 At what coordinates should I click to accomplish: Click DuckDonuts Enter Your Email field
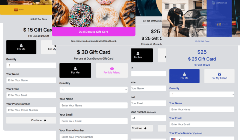(x=94, y=121)
